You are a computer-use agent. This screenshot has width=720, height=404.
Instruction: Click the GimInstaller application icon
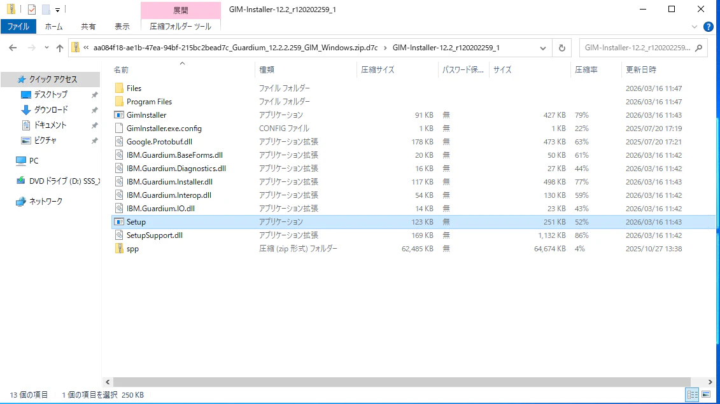119,115
